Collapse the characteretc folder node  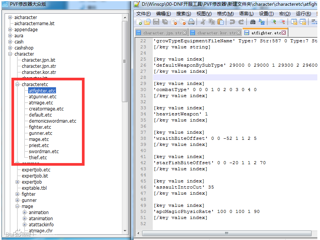pos(18,85)
